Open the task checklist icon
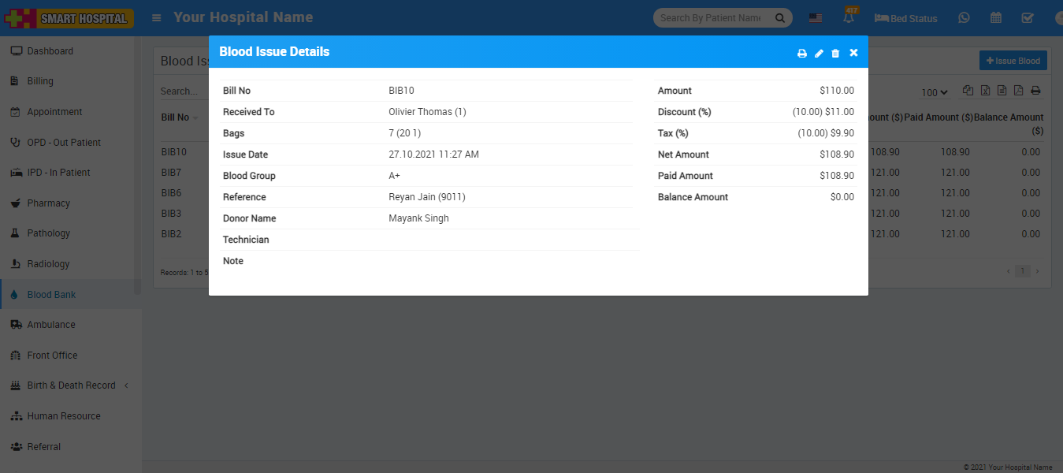1063x473 pixels. tap(1028, 18)
